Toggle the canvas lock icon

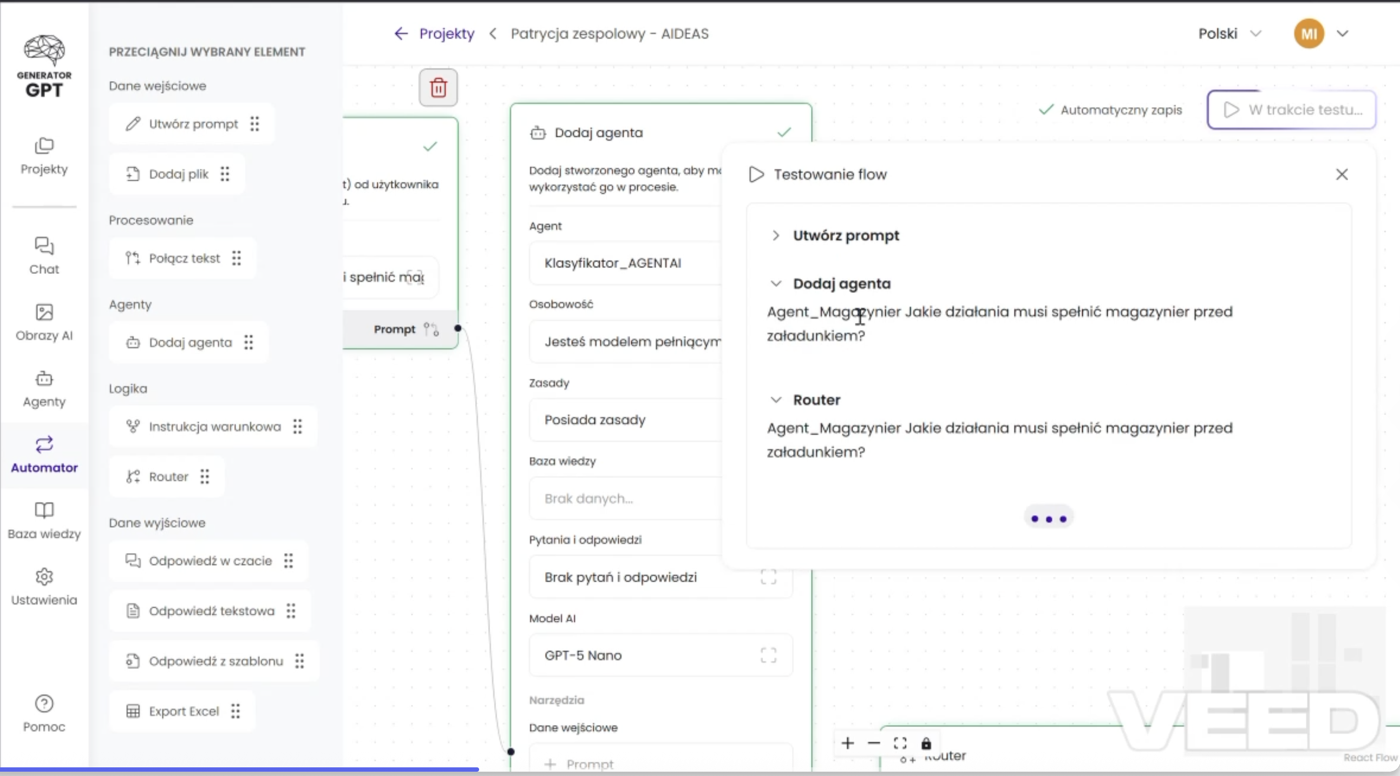(x=926, y=743)
